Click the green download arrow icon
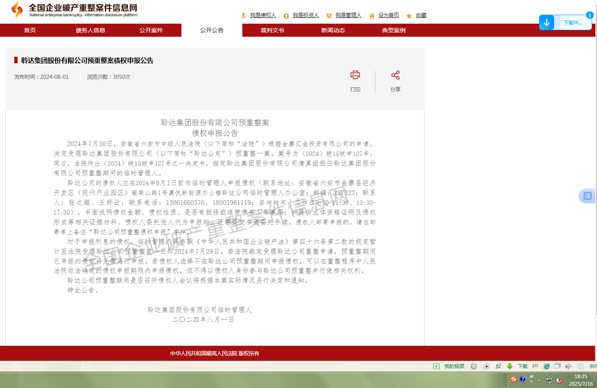Screen dimensions: 597x388 point(510,366)
